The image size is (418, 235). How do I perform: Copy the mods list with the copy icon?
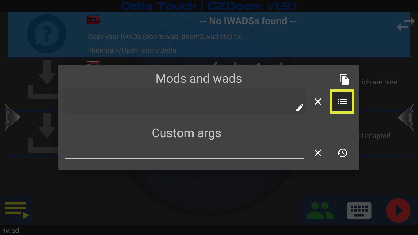pyautogui.click(x=344, y=79)
